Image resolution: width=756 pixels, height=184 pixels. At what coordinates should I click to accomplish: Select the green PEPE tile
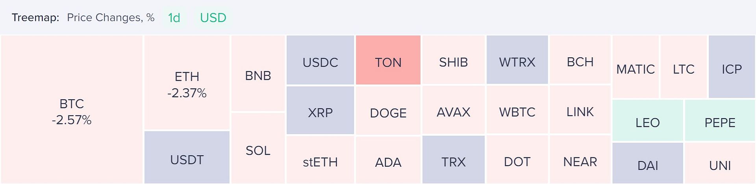pos(720,120)
